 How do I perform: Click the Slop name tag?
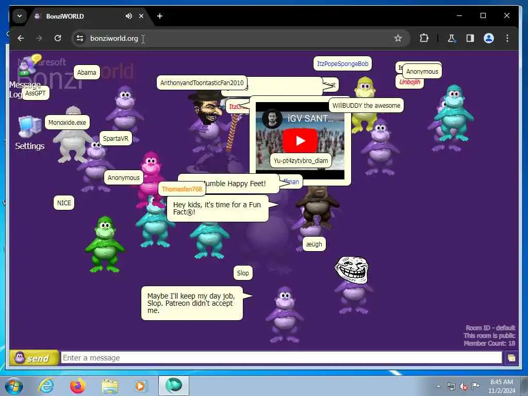(243, 273)
